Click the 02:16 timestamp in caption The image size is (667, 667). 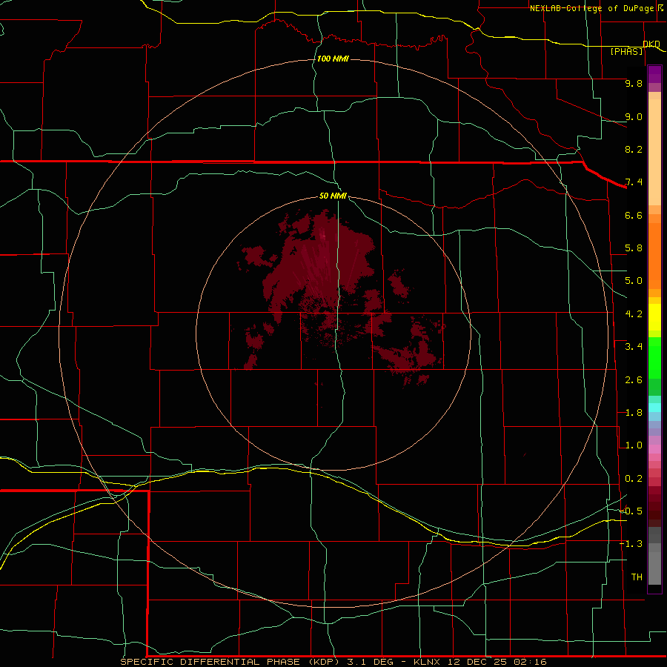[x=531, y=662]
